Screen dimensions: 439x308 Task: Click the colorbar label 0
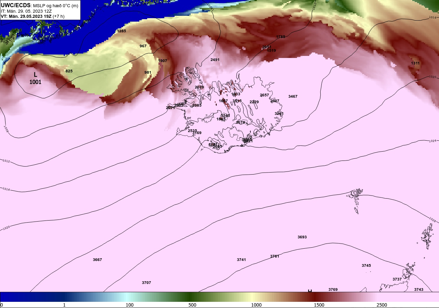click(1, 305)
